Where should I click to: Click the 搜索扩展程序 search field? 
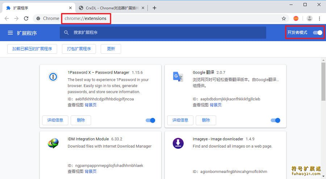(163, 32)
